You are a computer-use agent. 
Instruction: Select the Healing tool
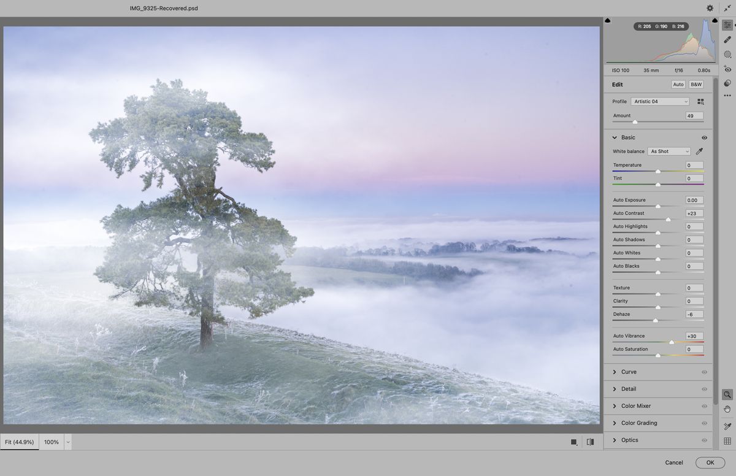pos(727,39)
